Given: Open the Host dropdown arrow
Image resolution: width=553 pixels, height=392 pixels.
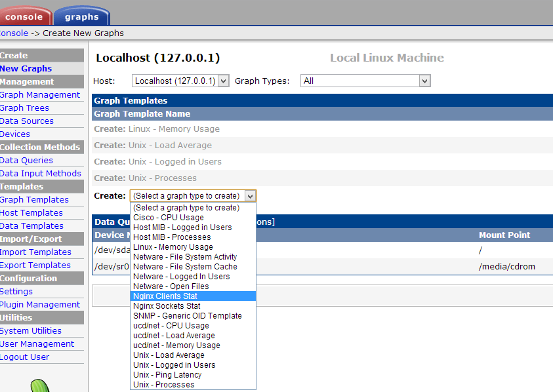Looking at the screenshot, I should 223,81.
